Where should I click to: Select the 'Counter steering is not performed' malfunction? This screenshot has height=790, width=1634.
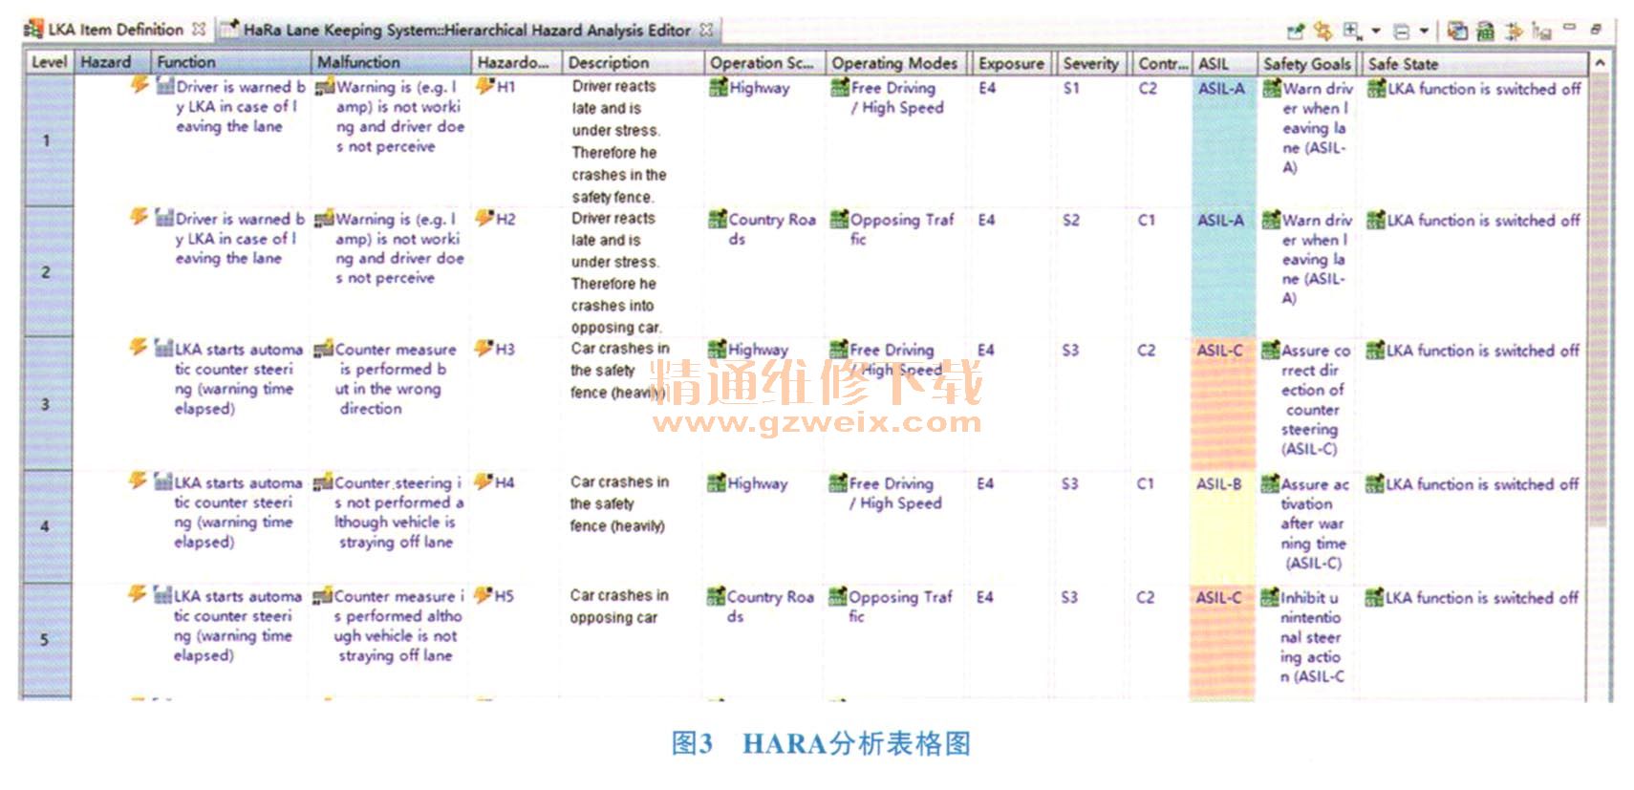398,512
